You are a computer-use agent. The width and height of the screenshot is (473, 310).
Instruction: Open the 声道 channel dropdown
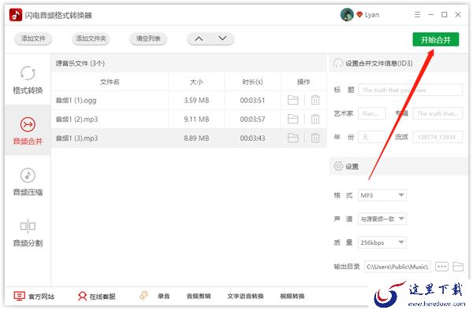point(382,219)
